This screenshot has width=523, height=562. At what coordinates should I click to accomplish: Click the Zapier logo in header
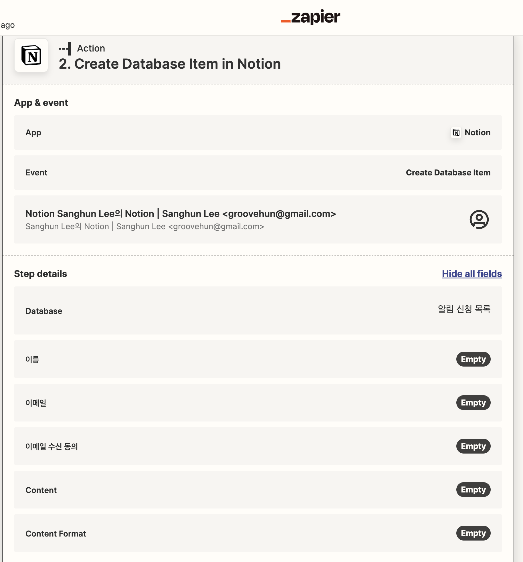coord(310,17)
